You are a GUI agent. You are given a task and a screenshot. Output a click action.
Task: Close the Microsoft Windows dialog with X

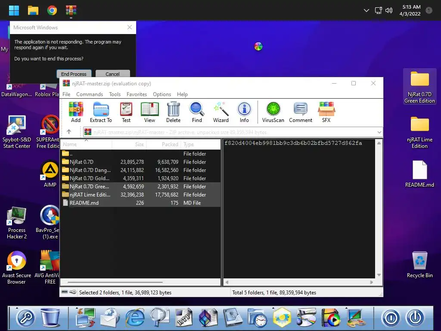pos(130,27)
